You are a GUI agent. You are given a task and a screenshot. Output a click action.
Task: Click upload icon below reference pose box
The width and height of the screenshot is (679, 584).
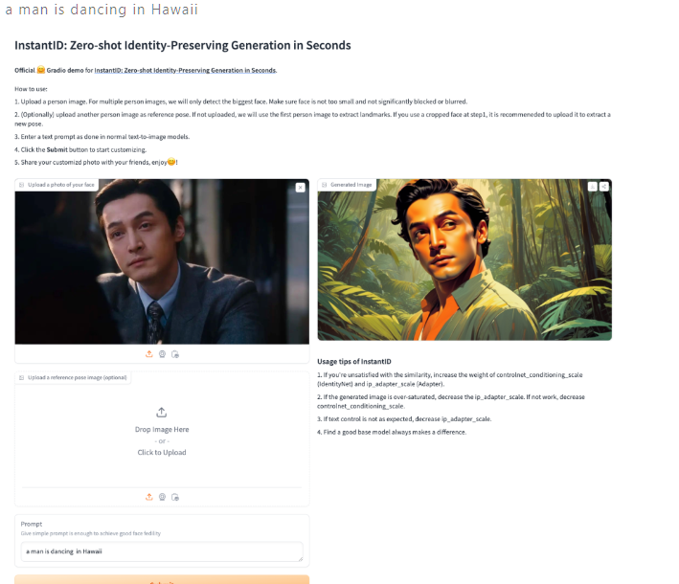(149, 497)
